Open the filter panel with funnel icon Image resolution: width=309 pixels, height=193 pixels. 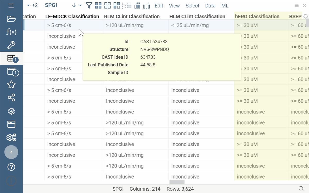[89, 5]
